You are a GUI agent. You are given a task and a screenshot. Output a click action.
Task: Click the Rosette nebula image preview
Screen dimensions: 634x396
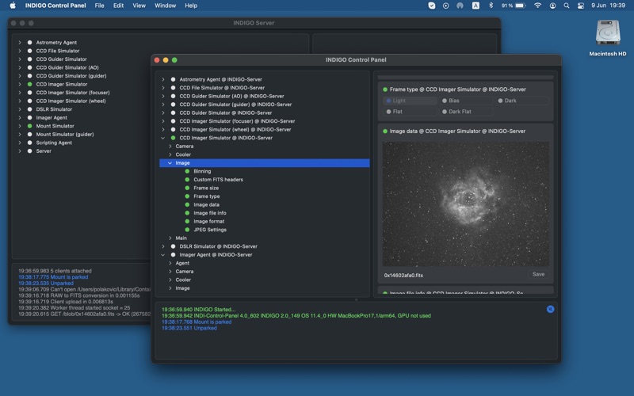pos(466,204)
